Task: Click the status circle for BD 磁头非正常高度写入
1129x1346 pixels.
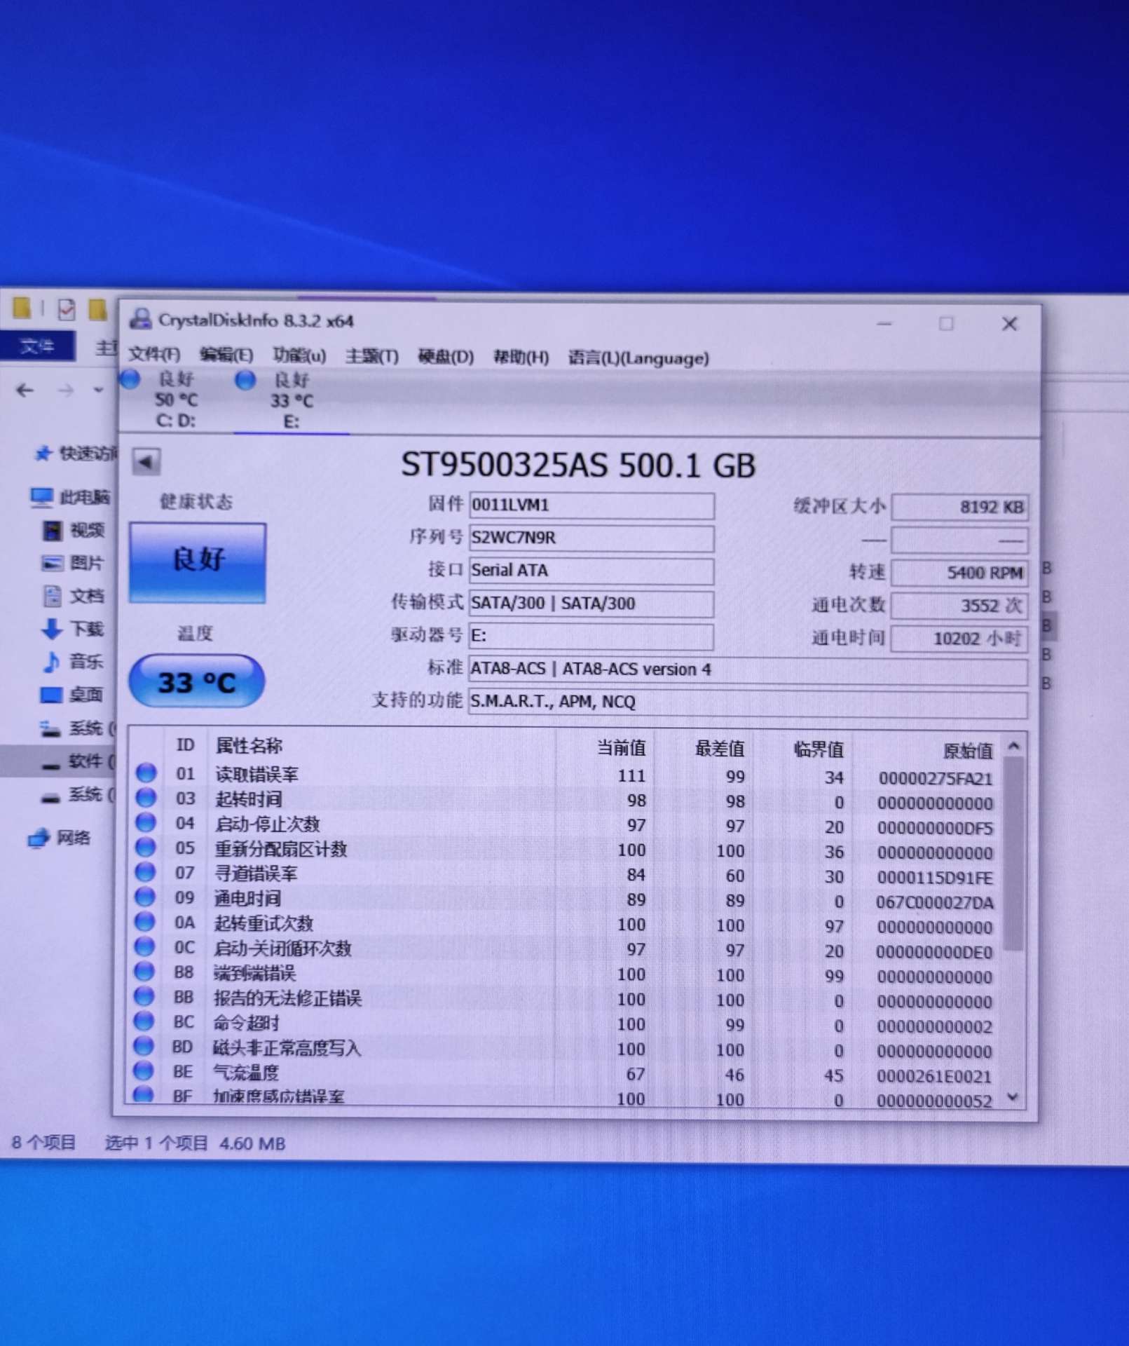Action: click(x=144, y=1045)
